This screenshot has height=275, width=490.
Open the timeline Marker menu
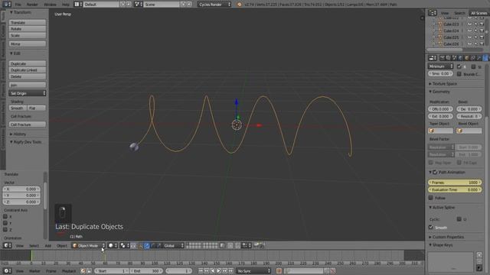[34, 271]
